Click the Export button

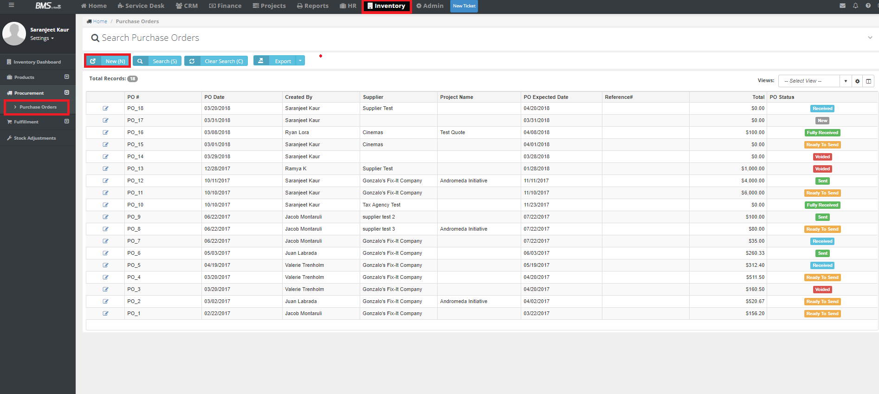click(x=274, y=61)
